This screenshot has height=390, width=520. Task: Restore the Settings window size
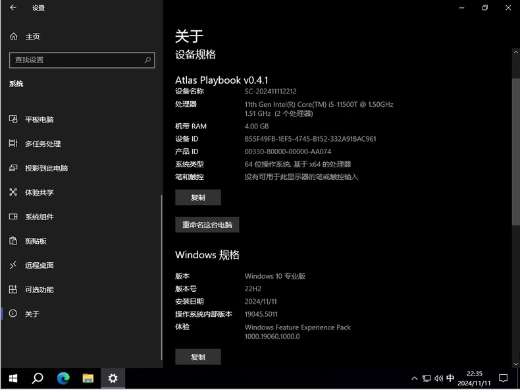click(x=485, y=8)
